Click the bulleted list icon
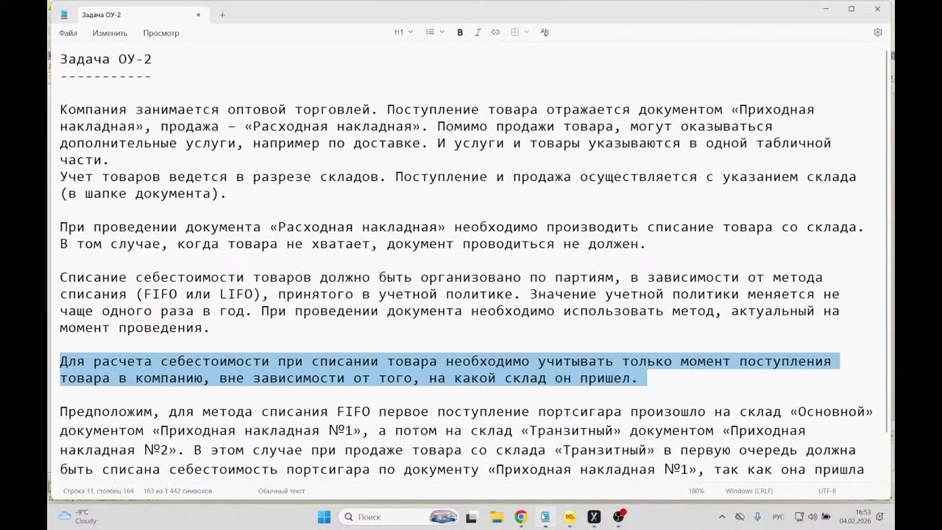The height and width of the screenshot is (530, 942). tap(430, 32)
